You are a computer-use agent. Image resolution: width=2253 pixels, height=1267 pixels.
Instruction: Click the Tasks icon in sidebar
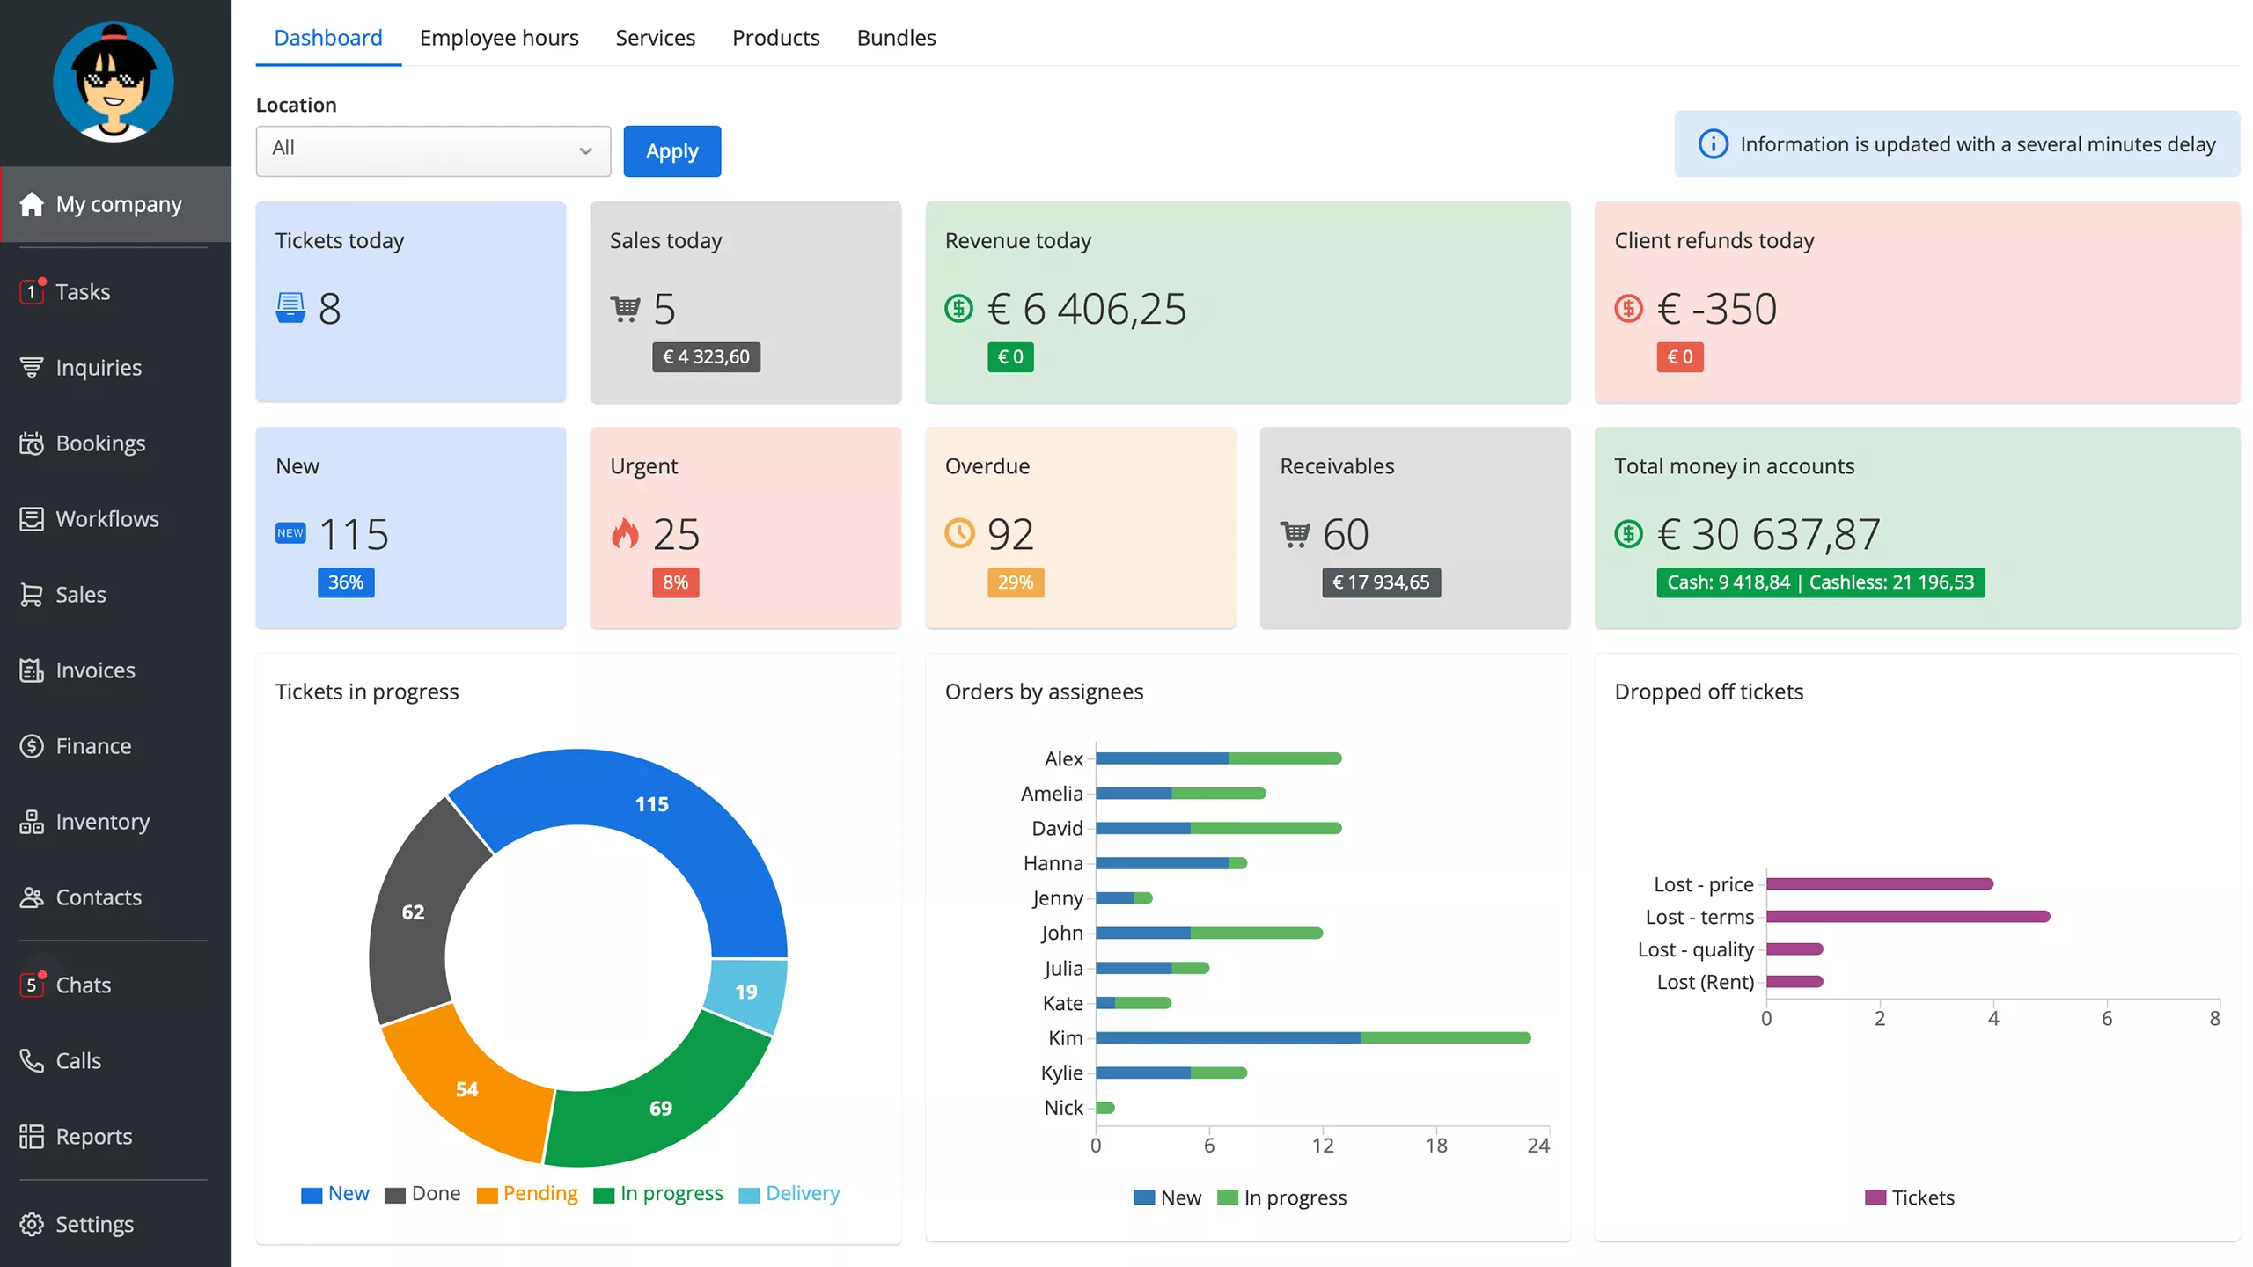32,291
